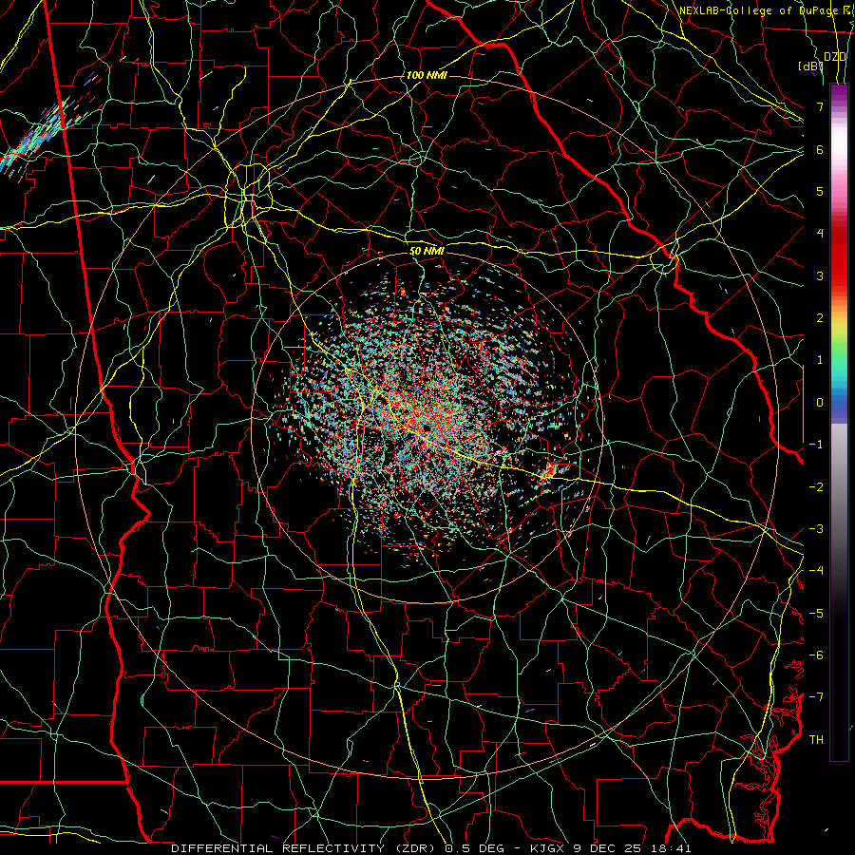Click the ZDR color scale bar
This screenshot has width=855, height=855.
[839, 422]
